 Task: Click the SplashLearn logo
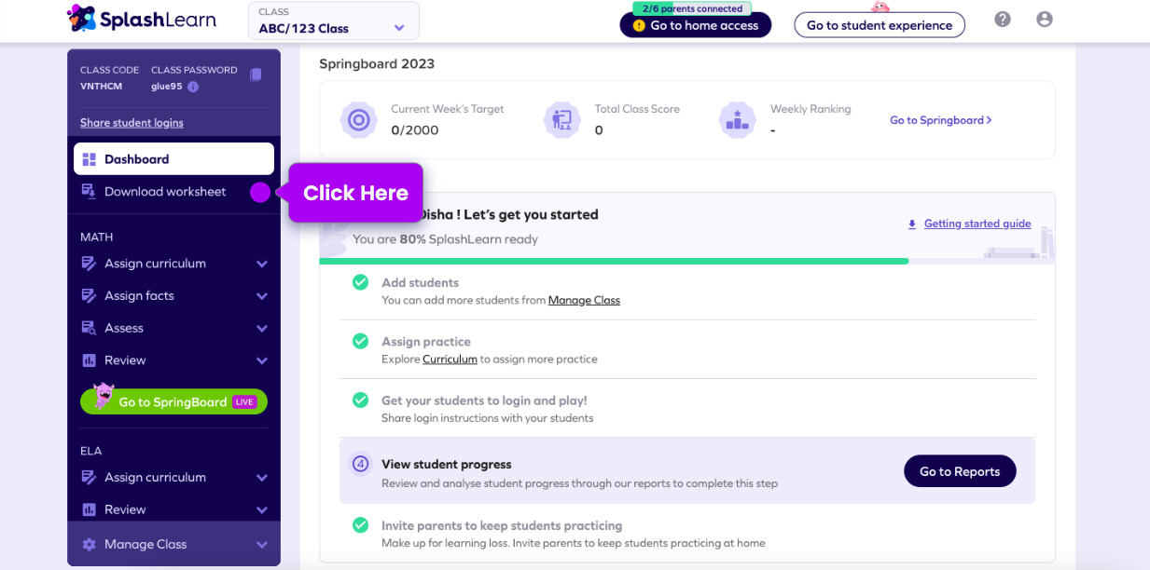click(x=142, y=19)
